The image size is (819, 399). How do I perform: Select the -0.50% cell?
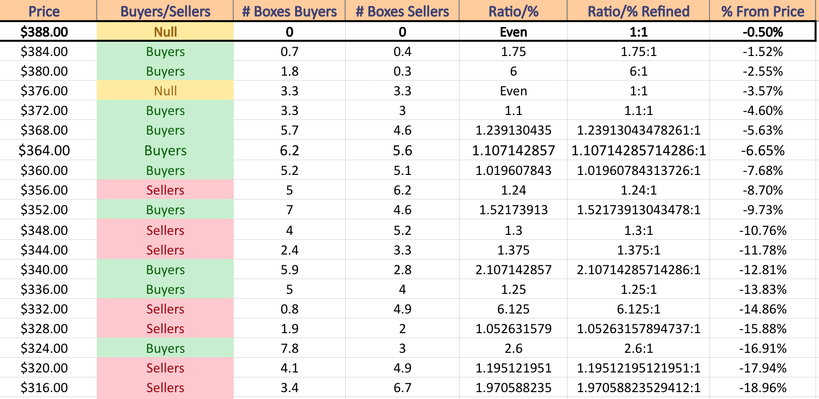point(763,31)
